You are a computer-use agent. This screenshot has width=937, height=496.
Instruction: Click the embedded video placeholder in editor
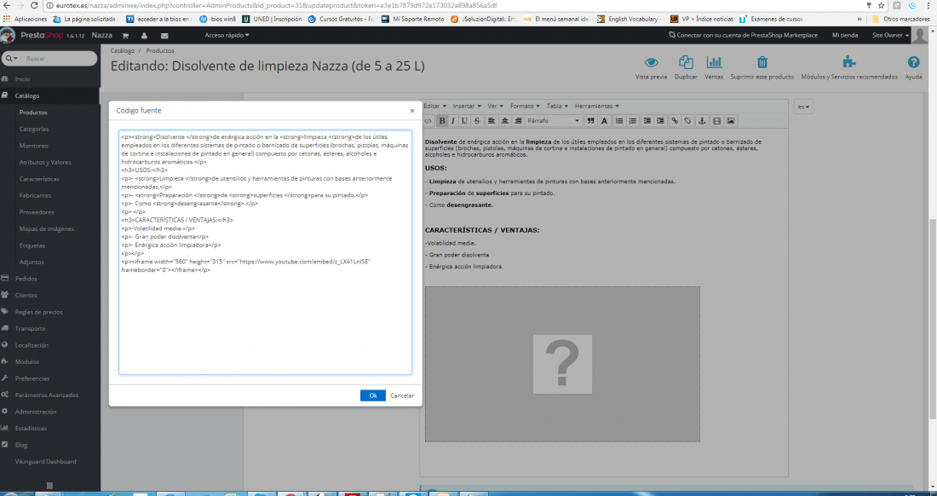point(562,364)
